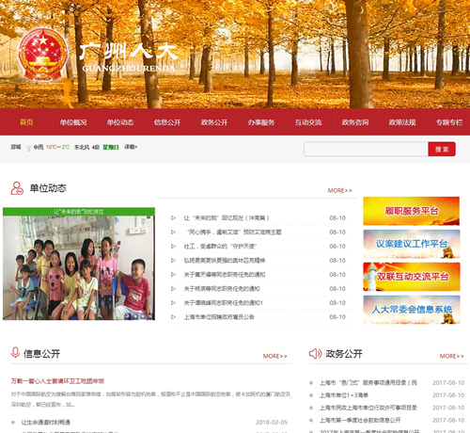
Task: Click the arrow icon before 上海市单位招聘 notice
Action: [173, 316]
